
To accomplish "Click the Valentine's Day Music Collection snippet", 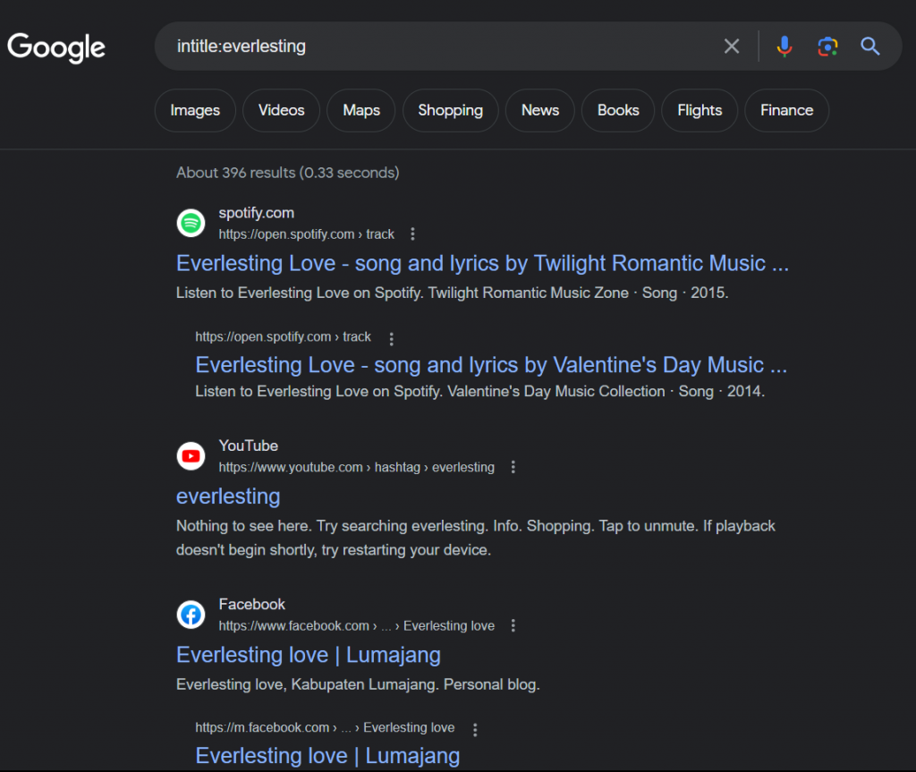I will click(479, 391).
